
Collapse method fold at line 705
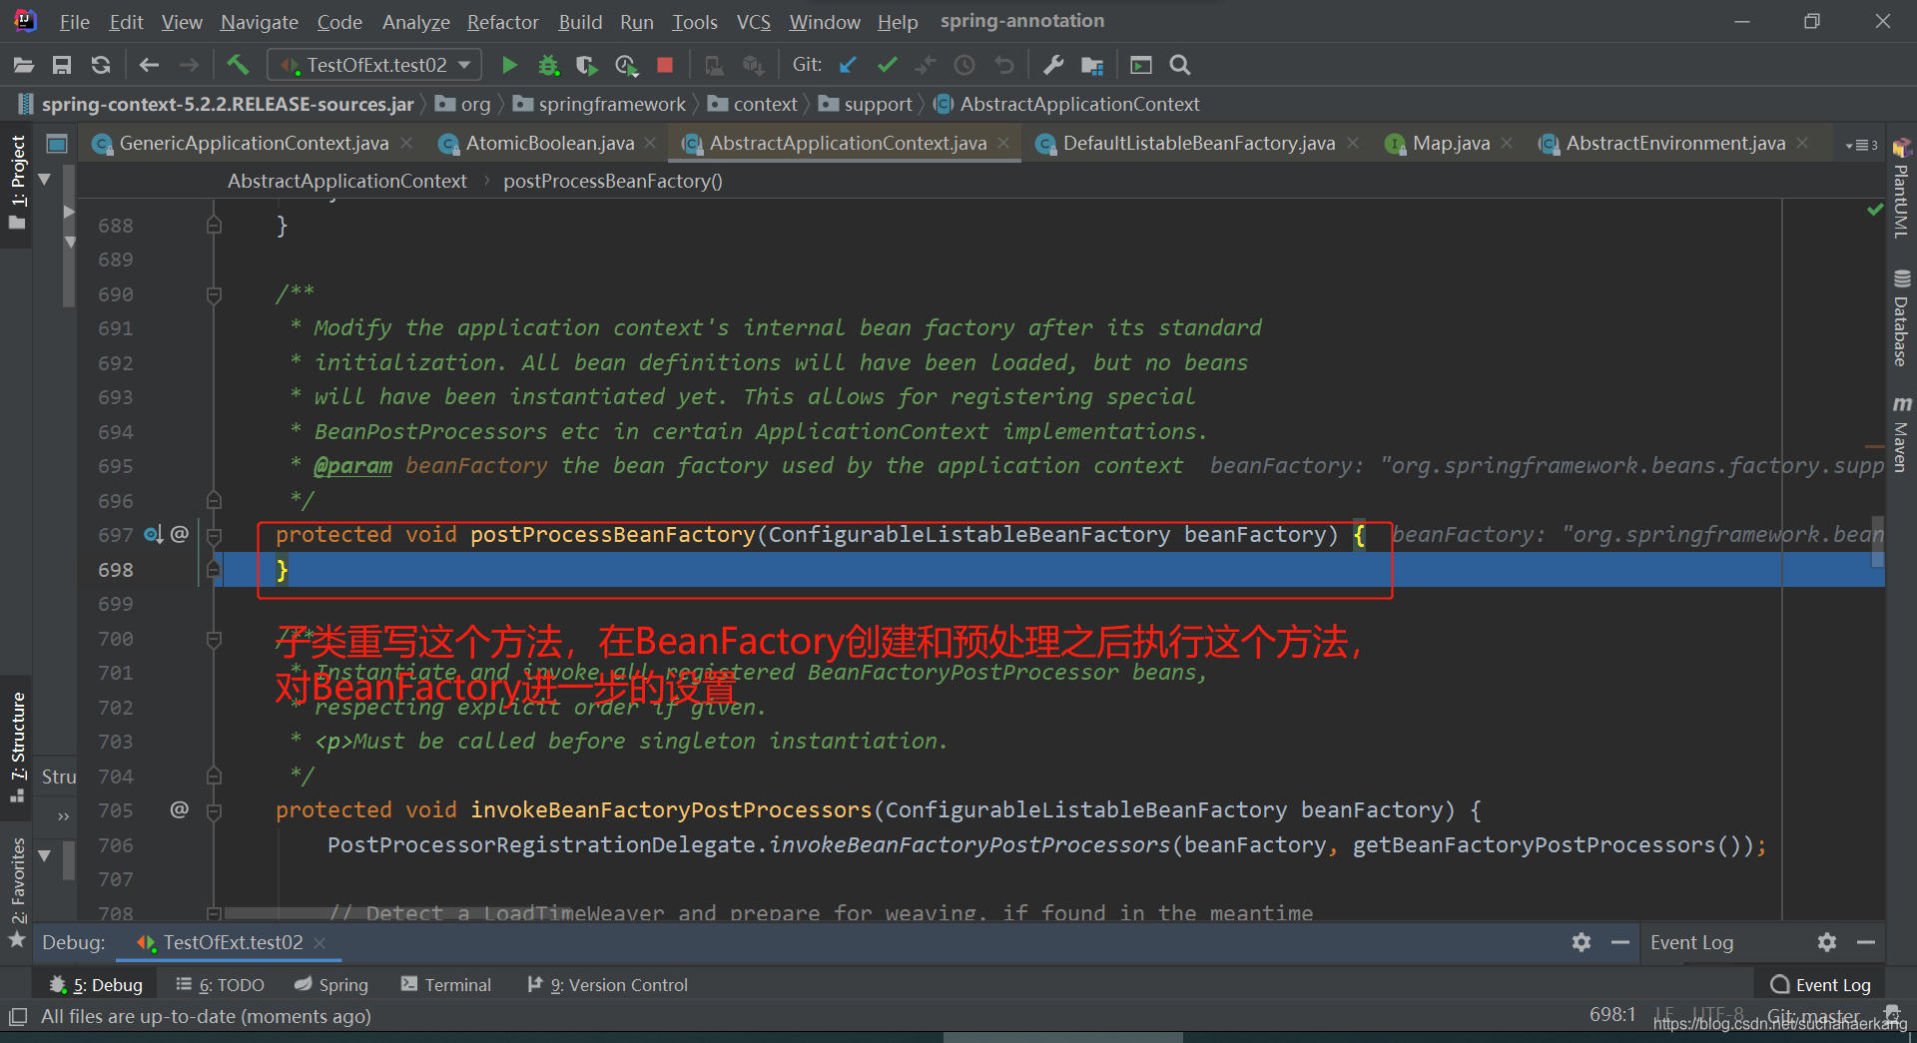click(x=214, y=810)
